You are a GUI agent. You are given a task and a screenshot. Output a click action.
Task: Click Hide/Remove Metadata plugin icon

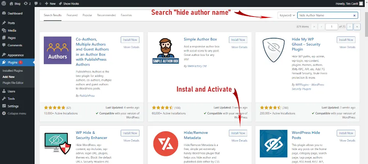coord(166,143)
